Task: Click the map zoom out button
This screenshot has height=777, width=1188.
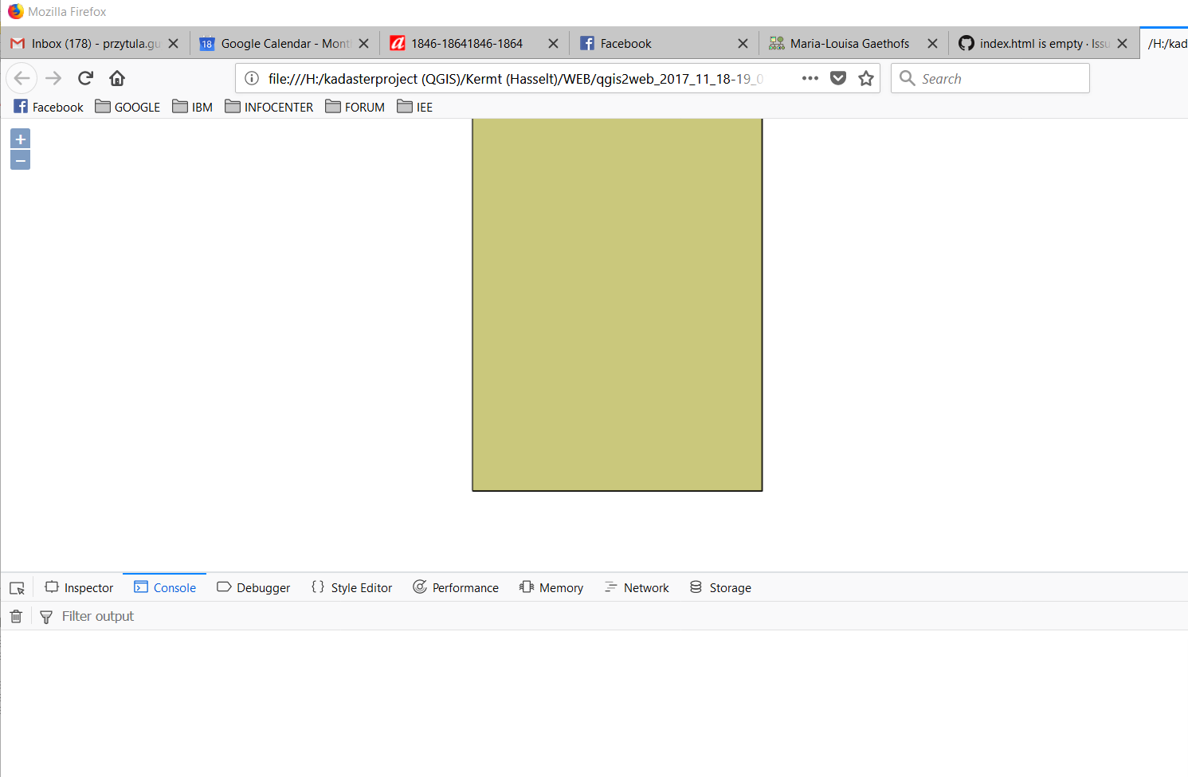Action: tap(20, 159)
